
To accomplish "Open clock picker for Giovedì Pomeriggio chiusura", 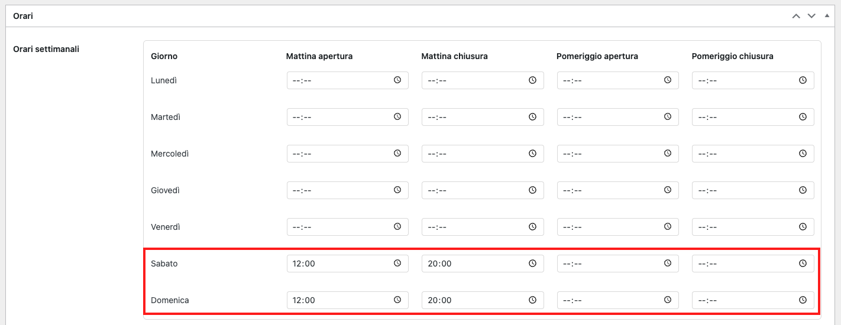I will tap(803, 190).
